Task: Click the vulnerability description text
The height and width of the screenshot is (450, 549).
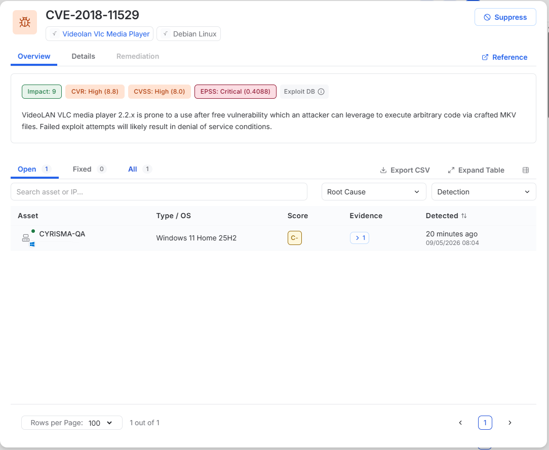Action: click(269, 120)
